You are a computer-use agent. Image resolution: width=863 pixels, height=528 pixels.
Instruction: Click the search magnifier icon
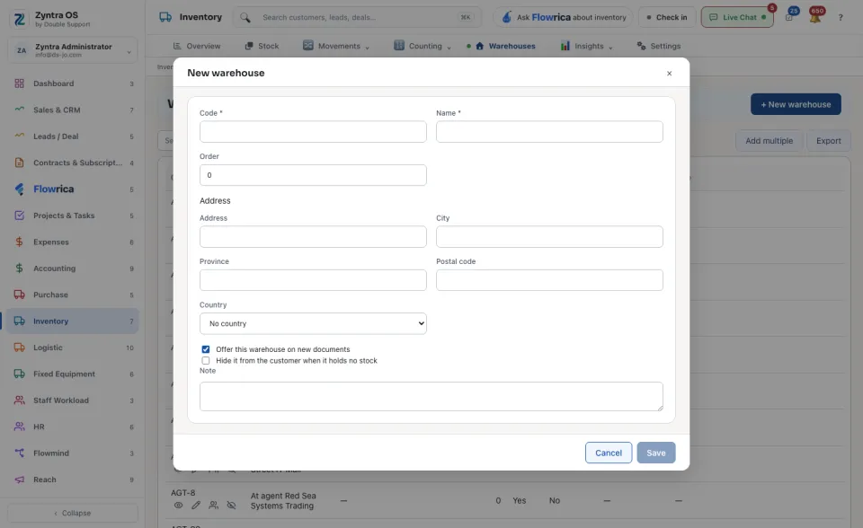coord(245,18)
